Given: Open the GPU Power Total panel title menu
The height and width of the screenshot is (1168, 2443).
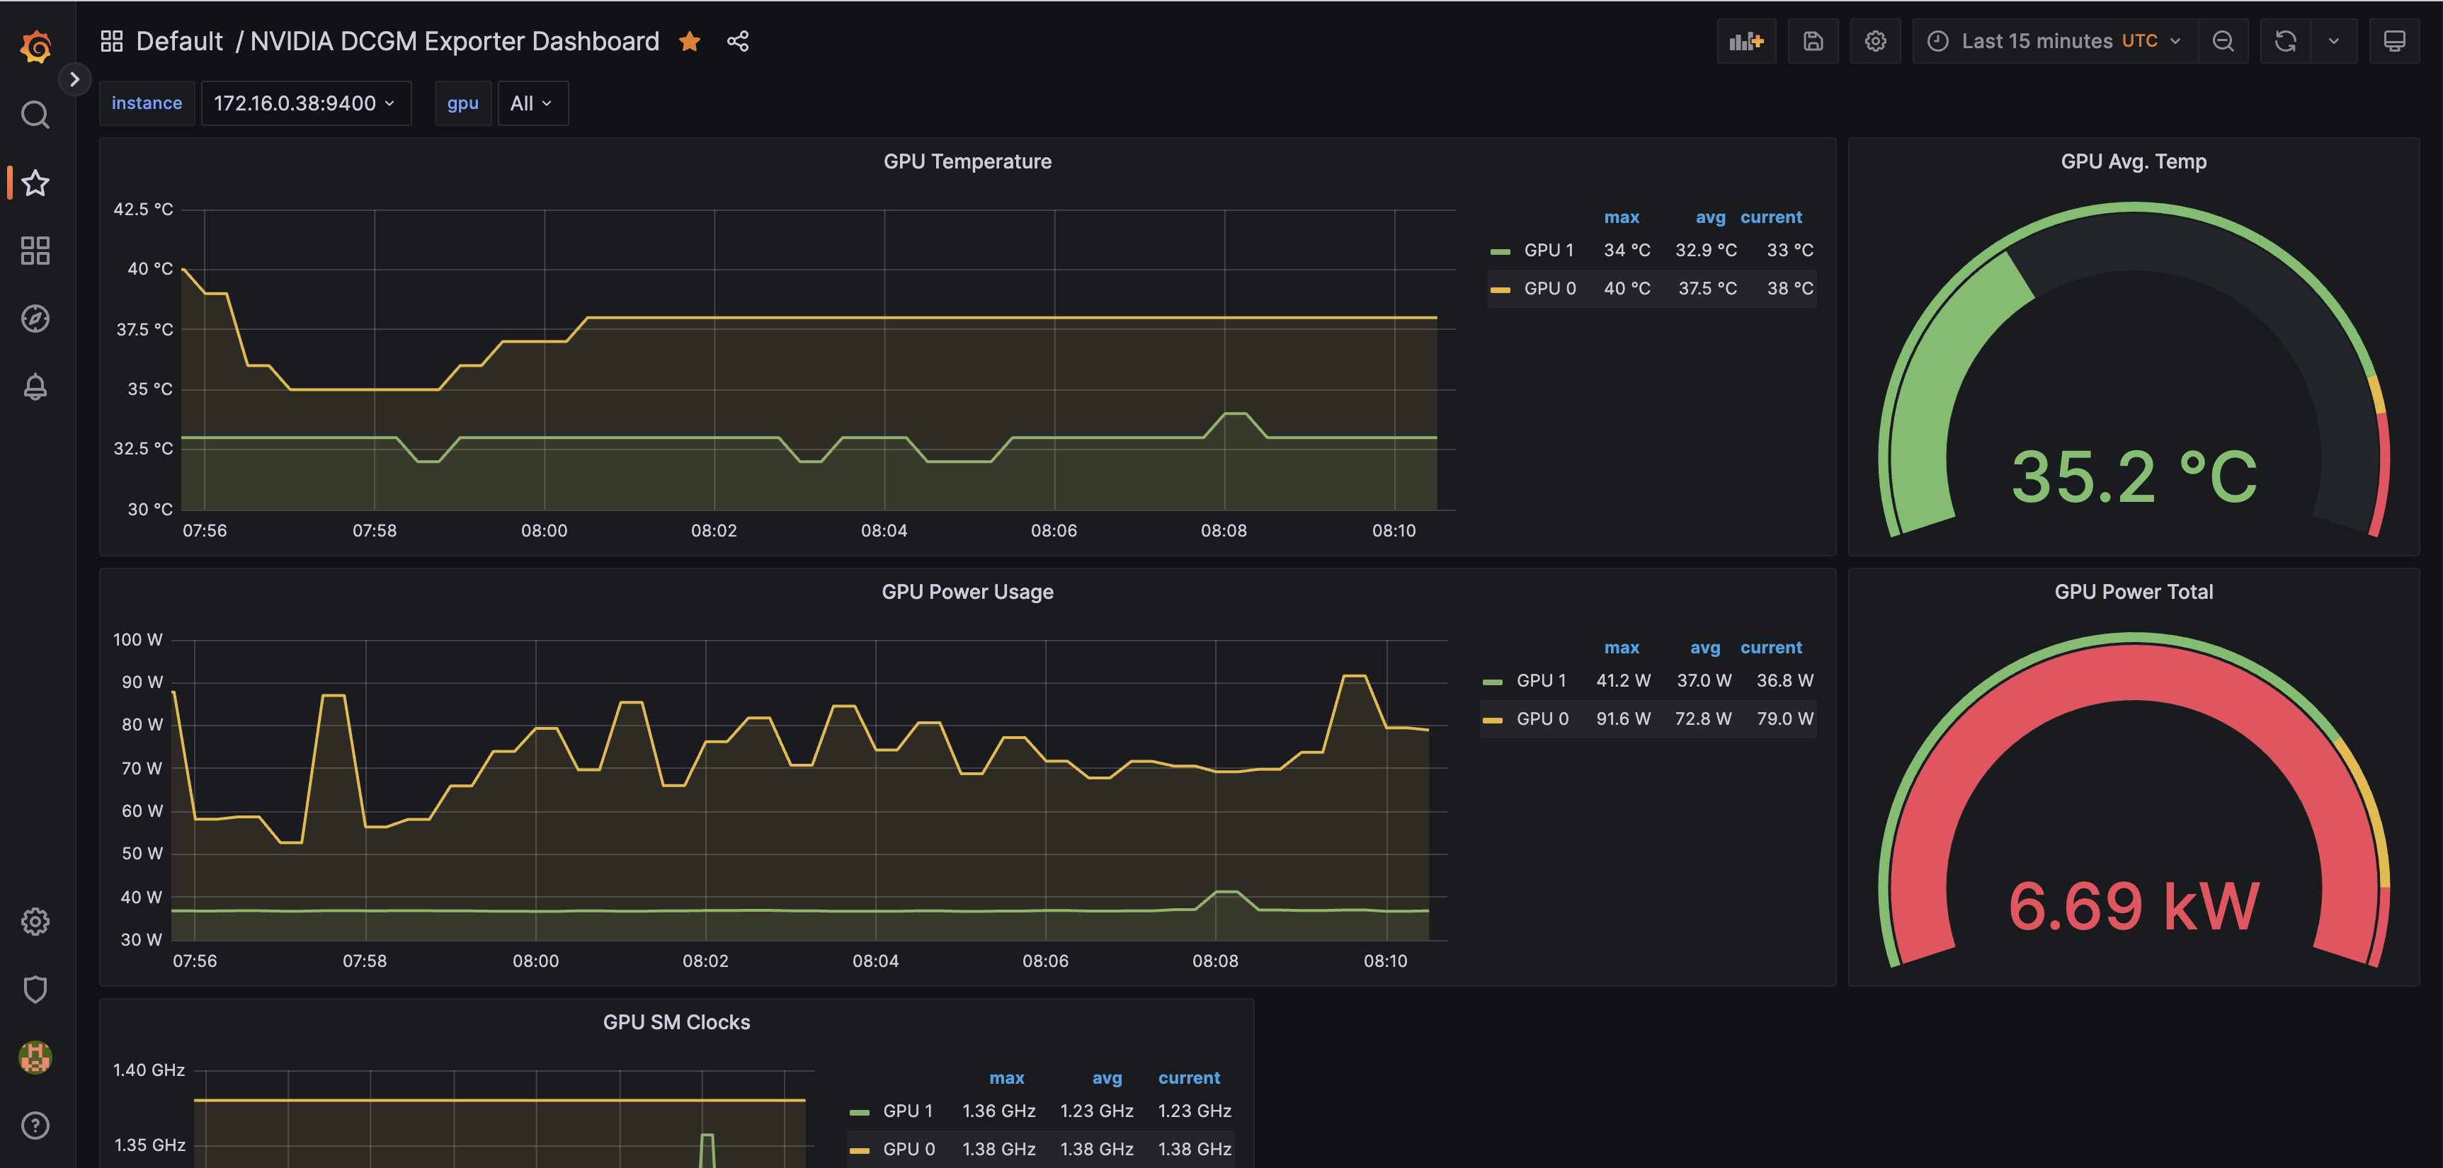Looking at the screenshot, I should 2133,592.
